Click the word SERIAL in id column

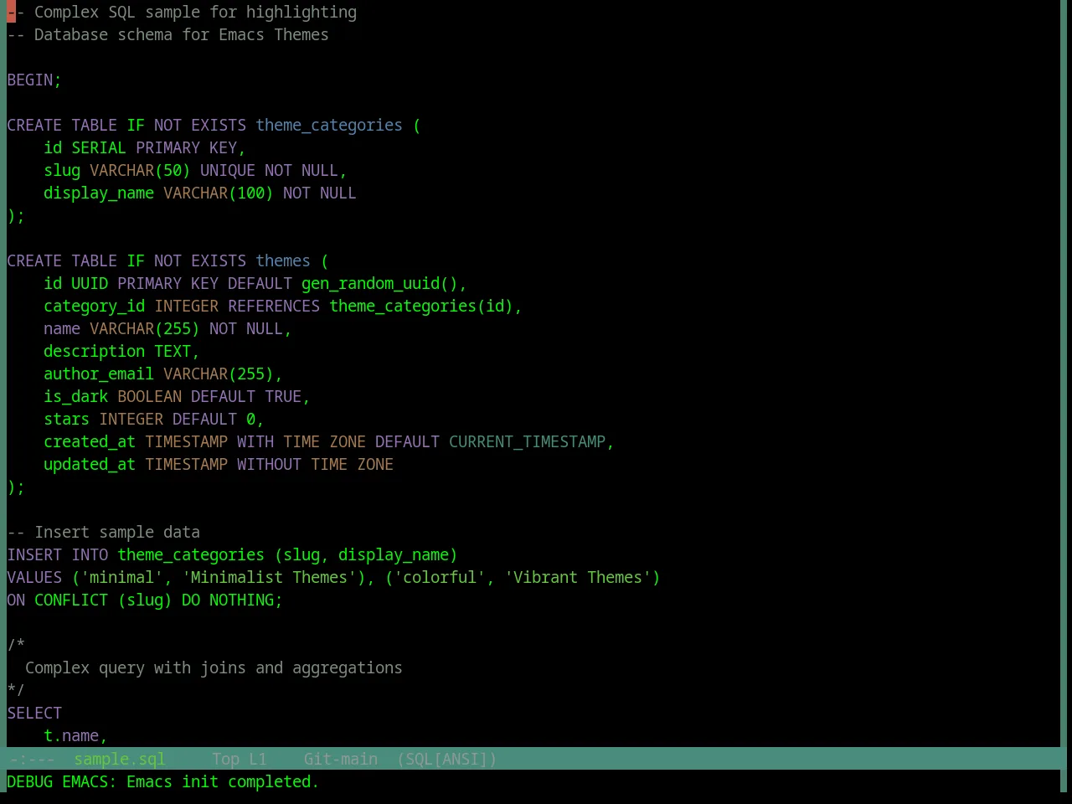point(99,148)
